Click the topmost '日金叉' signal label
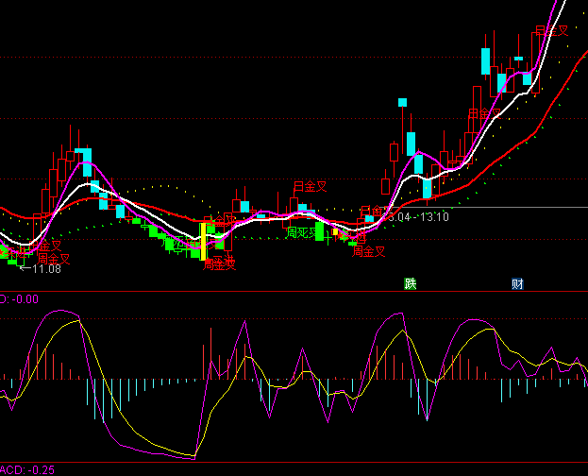 [552, 31]
